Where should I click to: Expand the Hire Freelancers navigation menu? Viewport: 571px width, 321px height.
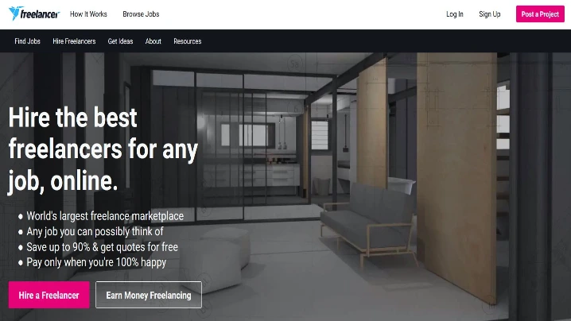coord(74,41)
